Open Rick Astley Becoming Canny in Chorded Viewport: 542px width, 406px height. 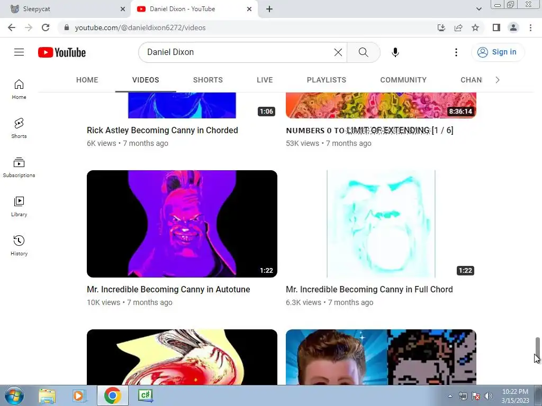click(x=162, y=131)
